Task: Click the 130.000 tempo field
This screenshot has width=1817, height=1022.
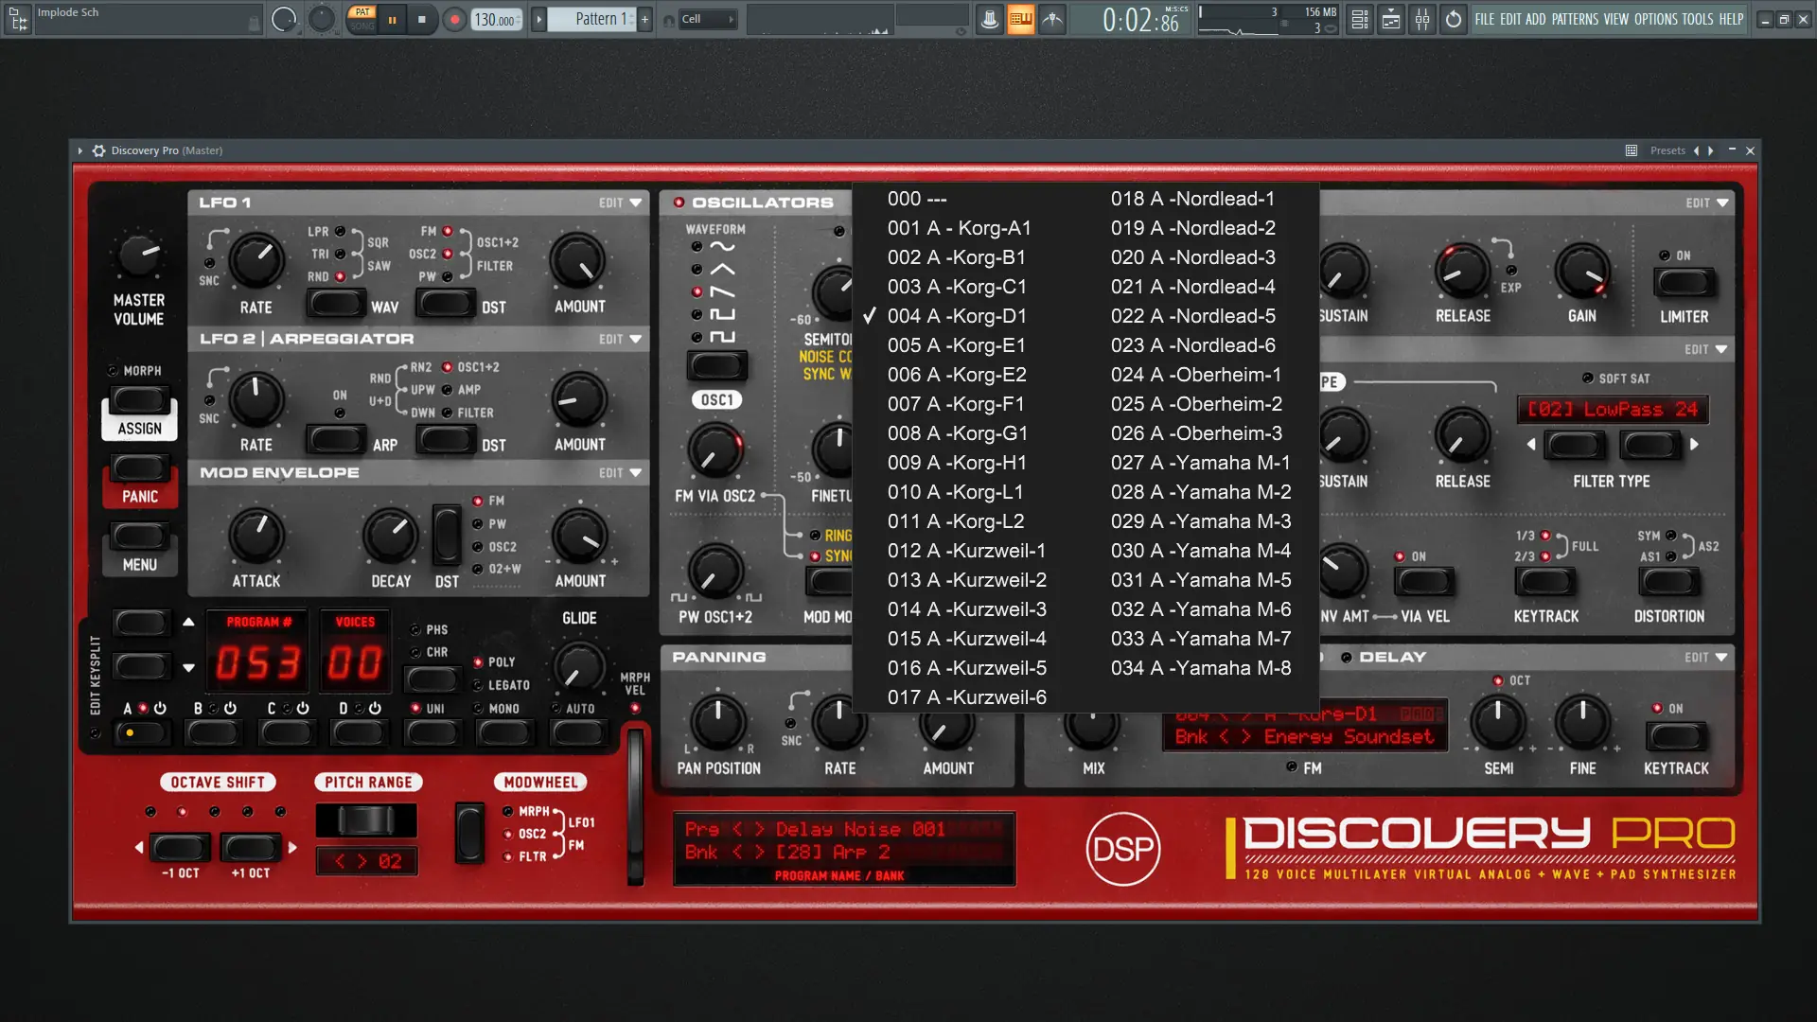Action: (x=494, y=19)
